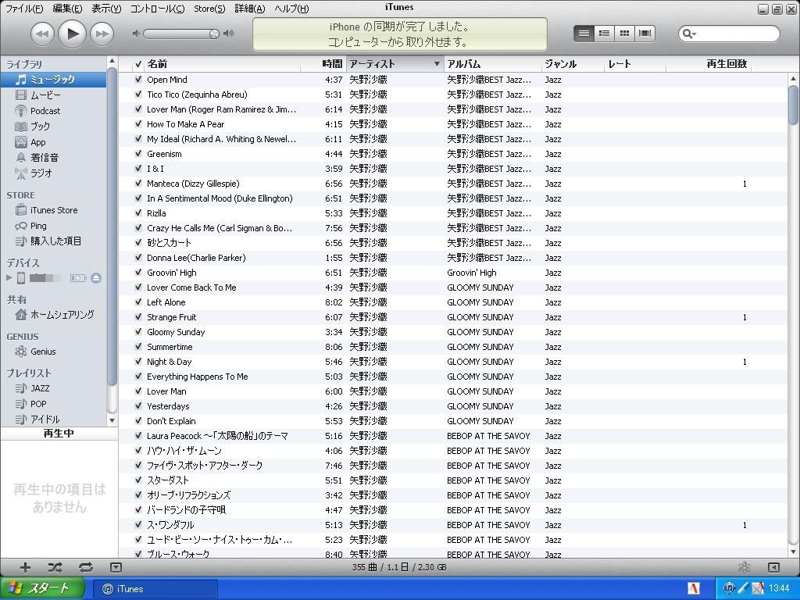Toggle the Gloomy Sunday track checkbox
800x600 pixels.
click(x=138, y=332)
